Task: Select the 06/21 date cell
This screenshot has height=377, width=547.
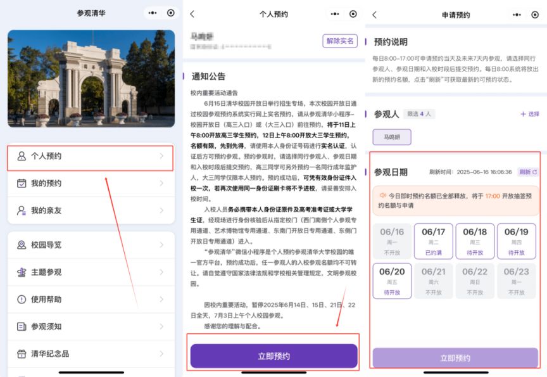Action: [433, 281]
